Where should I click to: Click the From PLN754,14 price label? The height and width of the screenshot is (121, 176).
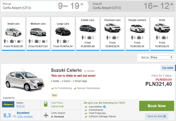[63, 46]
